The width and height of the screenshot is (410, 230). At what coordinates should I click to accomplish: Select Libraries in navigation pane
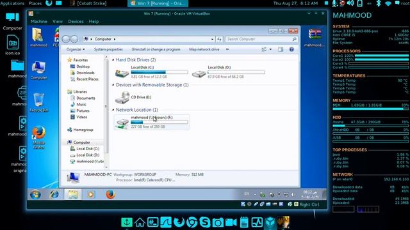pyautogui.click(x=80, y=92)
